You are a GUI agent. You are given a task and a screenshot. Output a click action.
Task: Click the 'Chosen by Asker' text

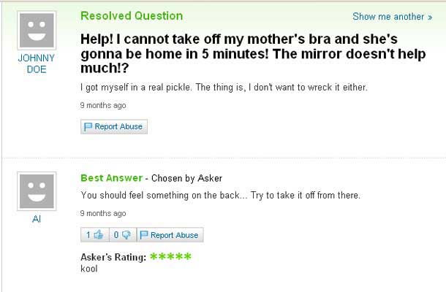click(x=186, y=179)
